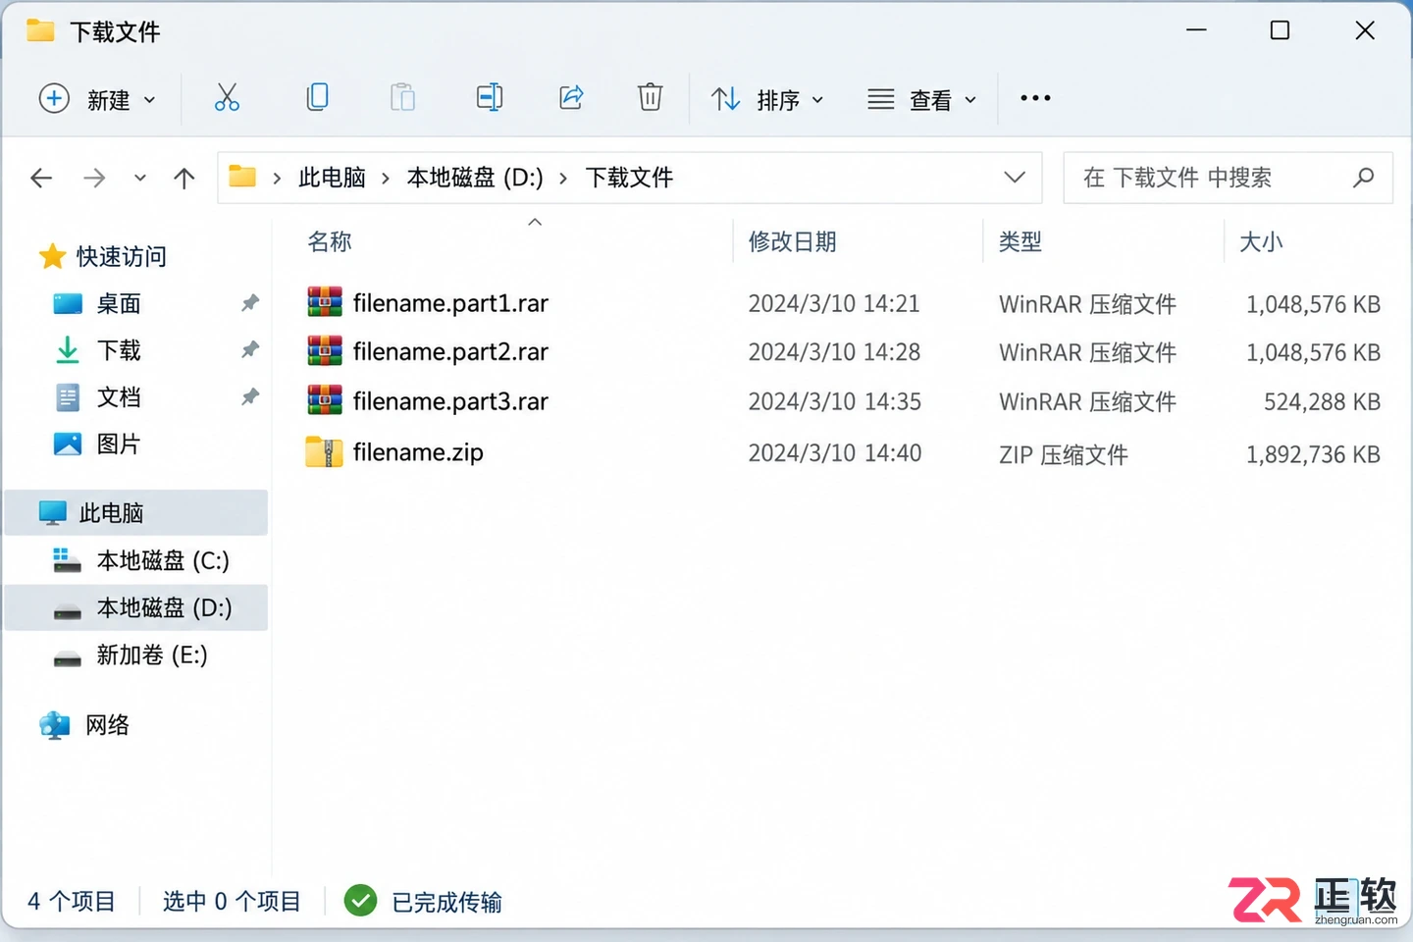This screenshot has height=942, width=1413.
Task: Select the filename.part3.rar archive icon
Action: tap(325, 399)
